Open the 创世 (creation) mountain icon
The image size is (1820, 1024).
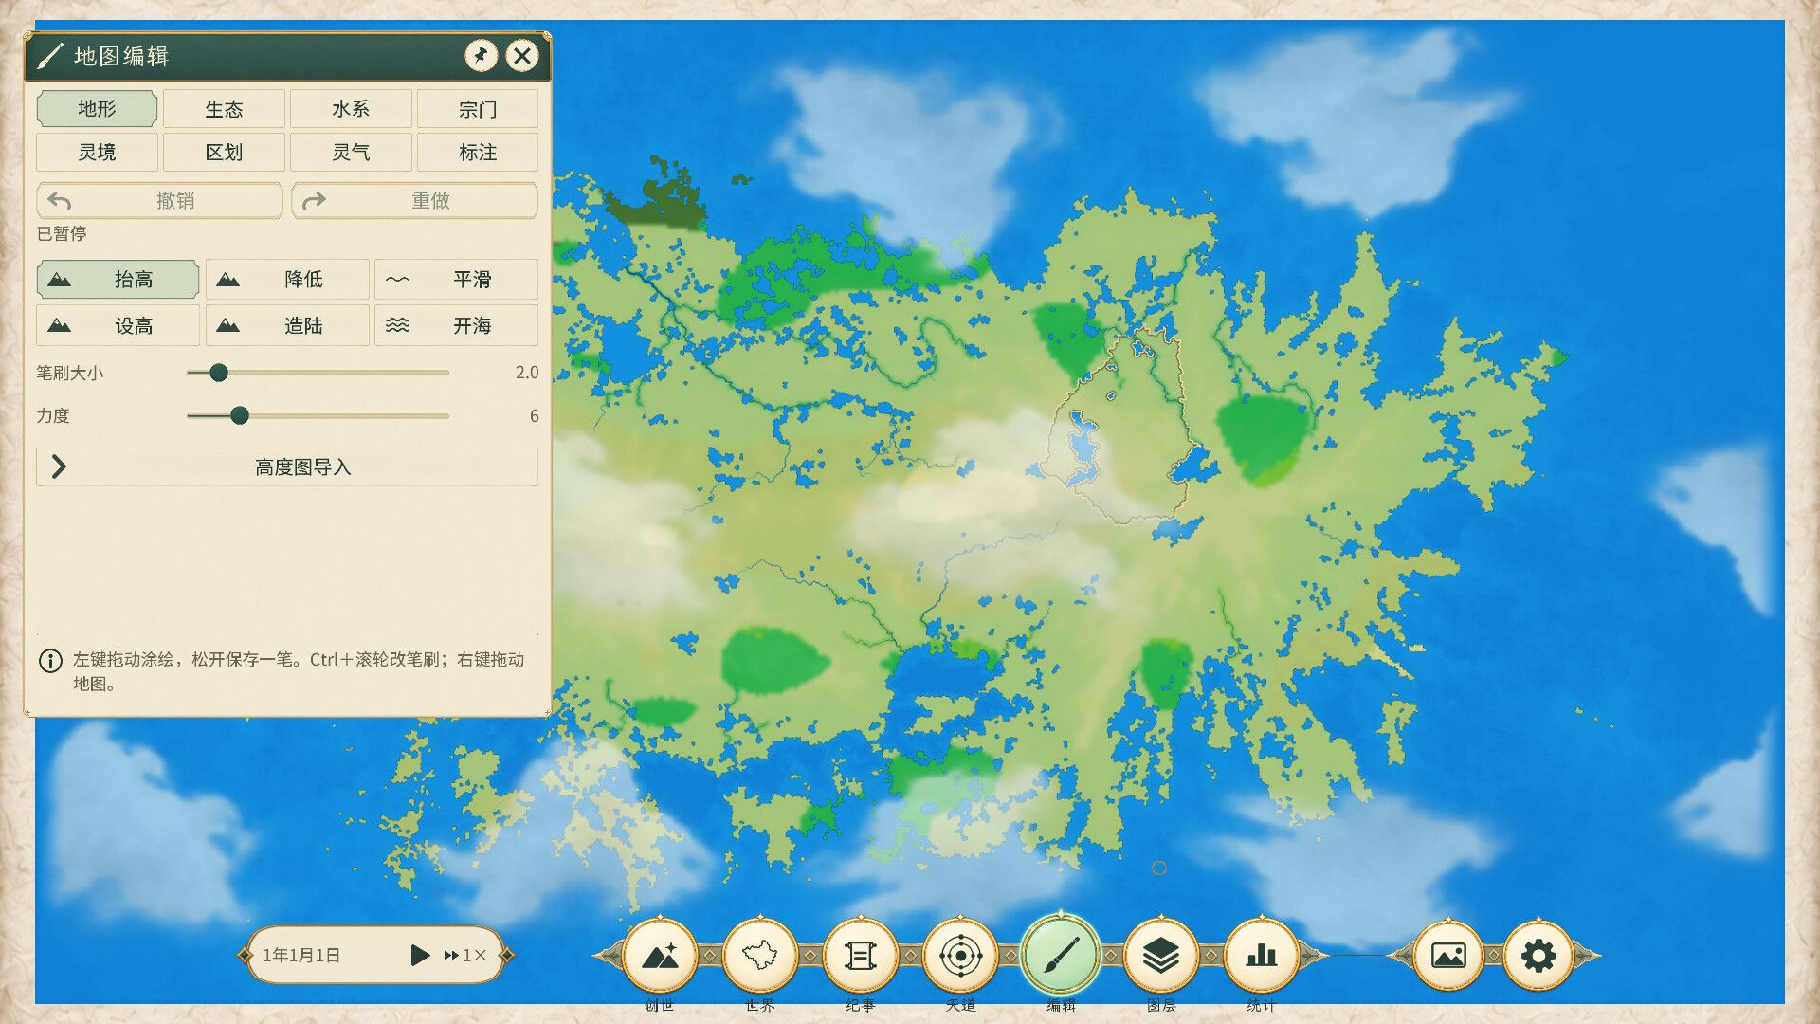click(660, 956)
